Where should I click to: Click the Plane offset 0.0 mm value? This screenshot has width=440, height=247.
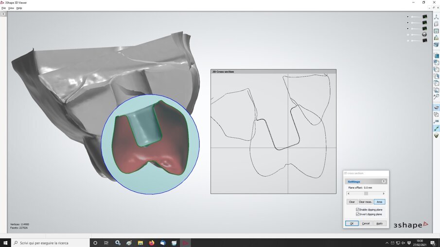[368, 188]
